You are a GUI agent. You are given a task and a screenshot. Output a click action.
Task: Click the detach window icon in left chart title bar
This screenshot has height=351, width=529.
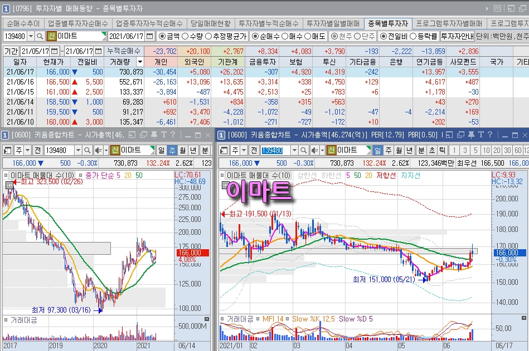pos(132,135)
